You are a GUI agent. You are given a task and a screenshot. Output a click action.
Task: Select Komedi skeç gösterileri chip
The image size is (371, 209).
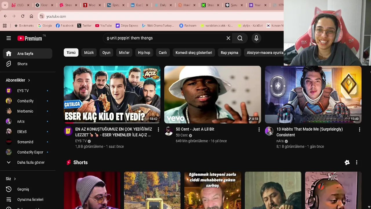[x=194, y=53]
